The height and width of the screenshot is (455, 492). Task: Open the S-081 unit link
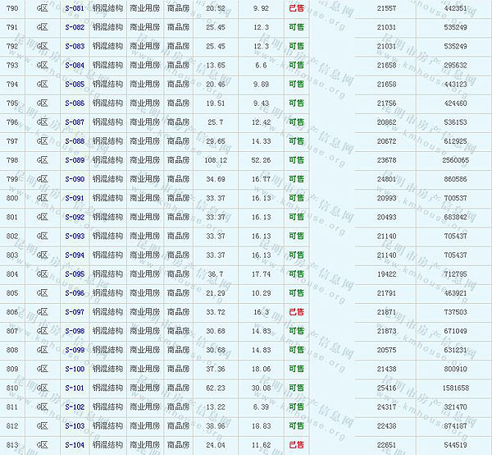[x=74, y=8]
